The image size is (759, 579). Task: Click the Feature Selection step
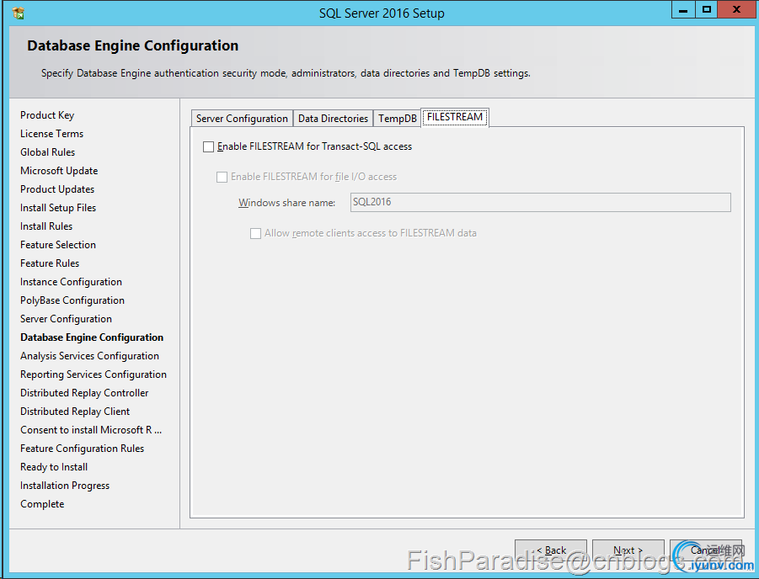pos(58,245)
